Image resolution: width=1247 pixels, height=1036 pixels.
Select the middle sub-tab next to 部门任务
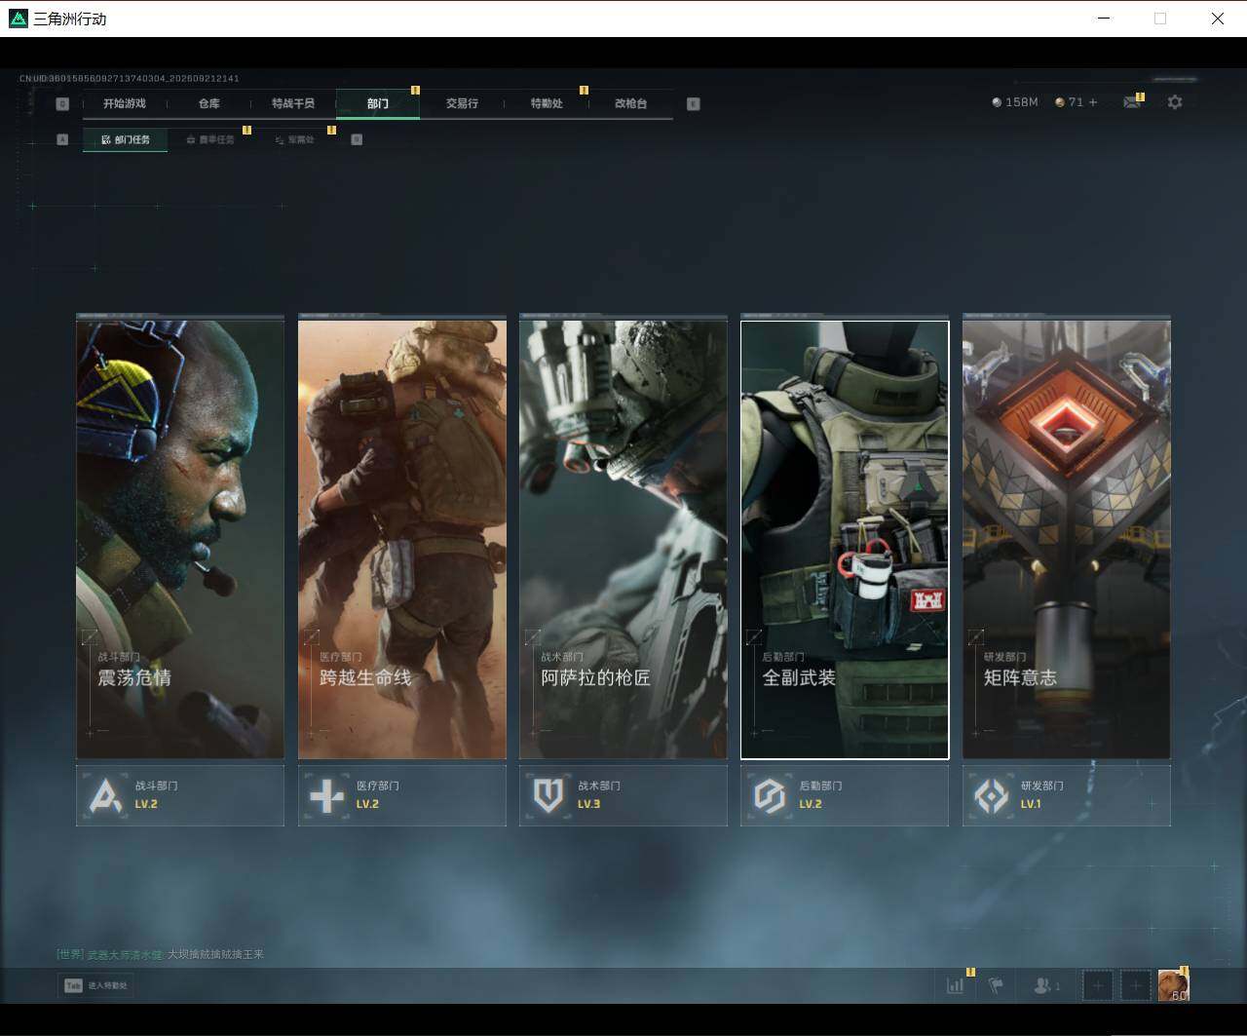tap(209, 139)
